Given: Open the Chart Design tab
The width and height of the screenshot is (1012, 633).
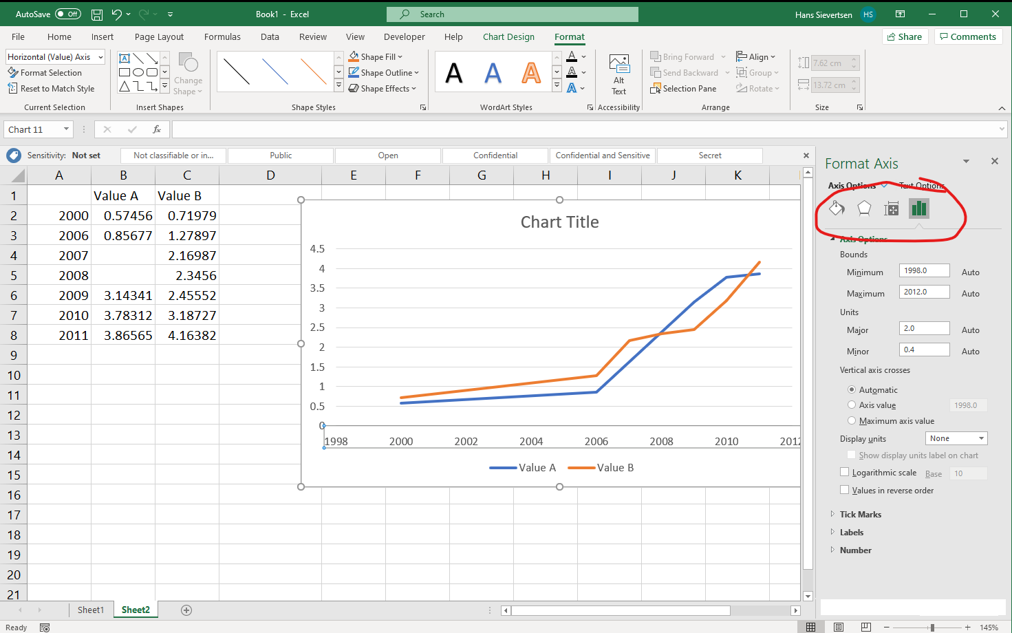Looking at the screenshot, I should [x=508, y=37].
